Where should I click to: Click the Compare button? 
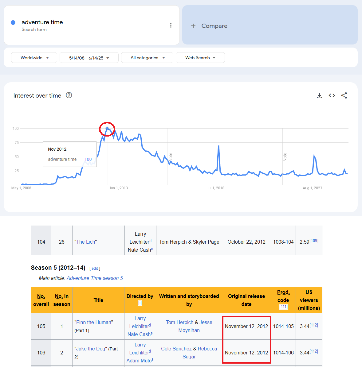tap(270, 25)
